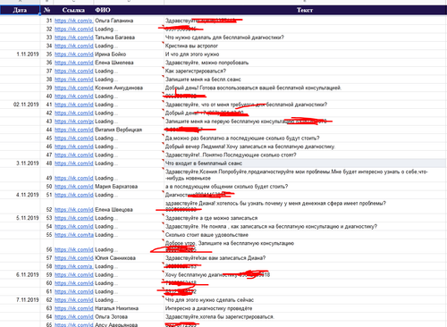Select text 'Что входит в бемплатный сеанс'
Viewport: 447px width, 327px height.
pos(204,163)
